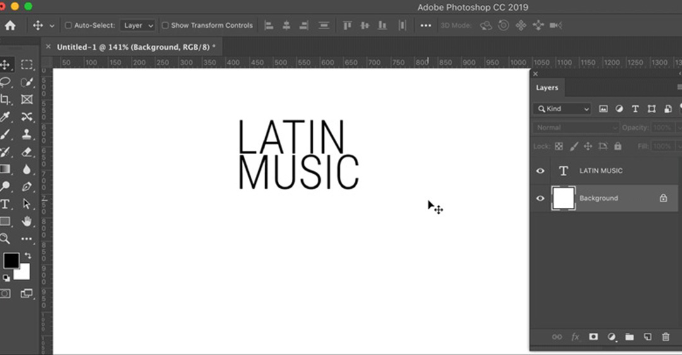Select the Gradient tool

tap(5, 169)
